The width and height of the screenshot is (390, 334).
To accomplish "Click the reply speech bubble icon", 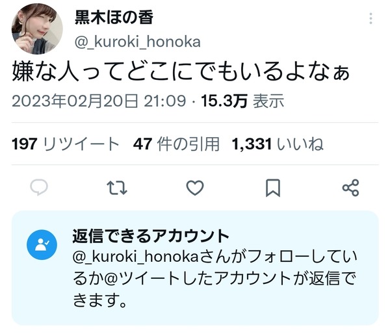I will click(x=39, y=188).
